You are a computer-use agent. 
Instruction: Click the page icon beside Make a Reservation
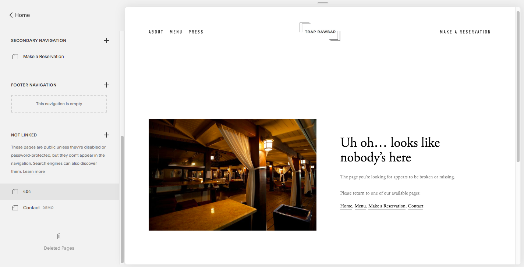(x=15, y=56)
